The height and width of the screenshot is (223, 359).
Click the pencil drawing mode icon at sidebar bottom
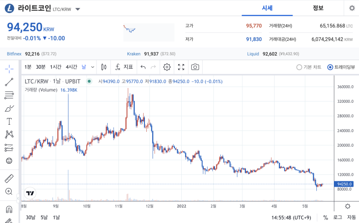coord(9,221)
